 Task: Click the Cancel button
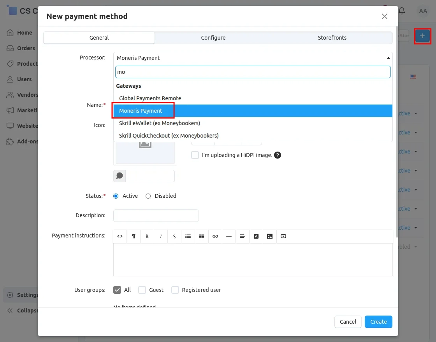(x=348, y=322)
